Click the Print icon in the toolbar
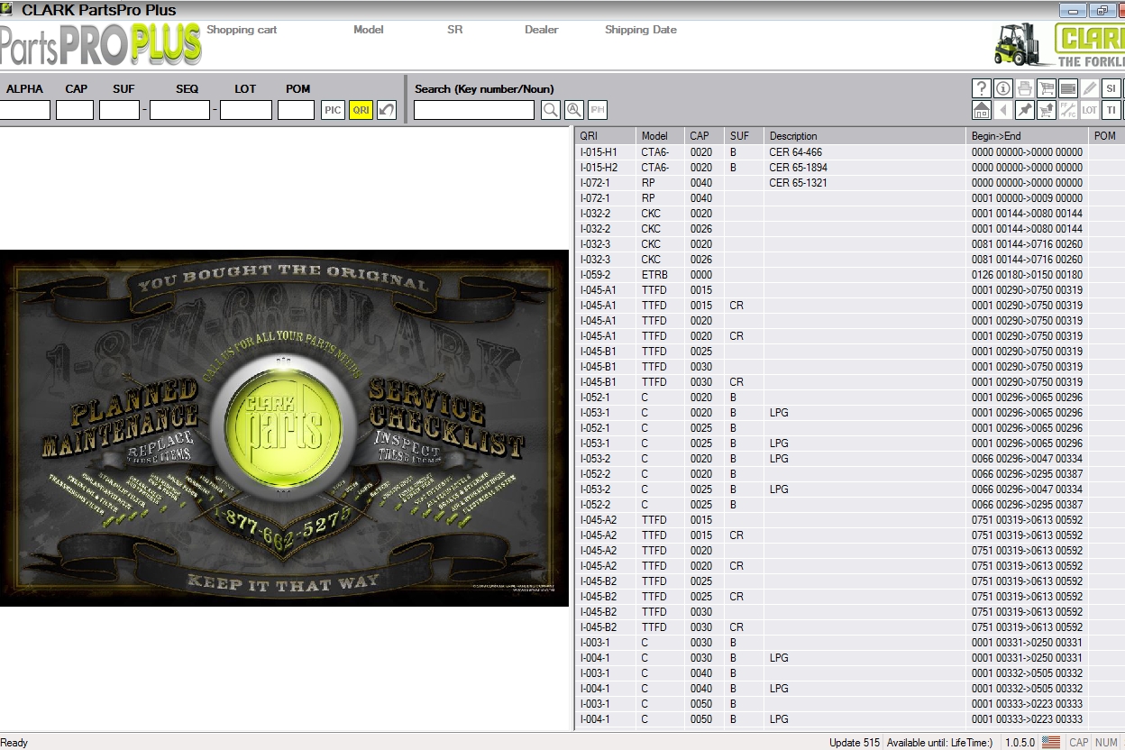The image size is (1125, 750). point(1025,88)
